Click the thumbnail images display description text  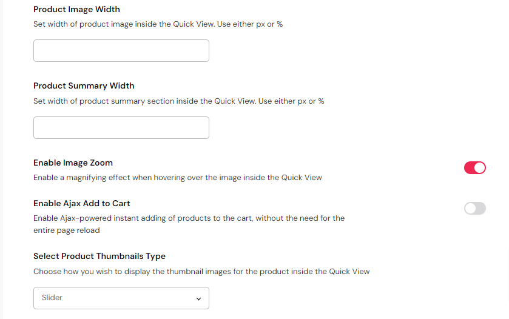tap(201, 272)
